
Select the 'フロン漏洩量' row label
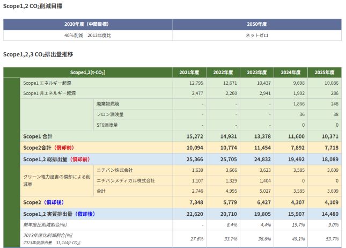[x=110, y=114]
